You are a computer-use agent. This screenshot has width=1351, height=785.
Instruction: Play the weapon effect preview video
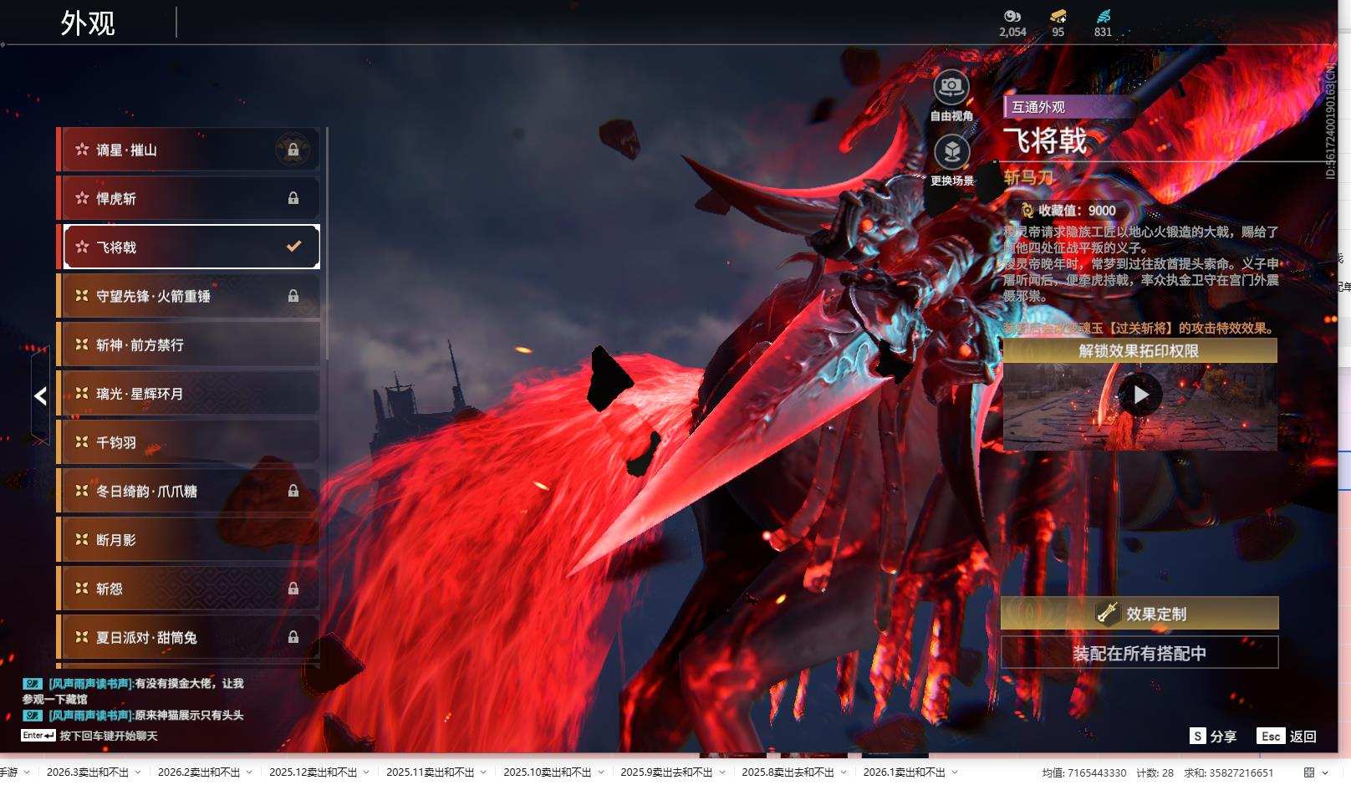tap(1140, 395)
